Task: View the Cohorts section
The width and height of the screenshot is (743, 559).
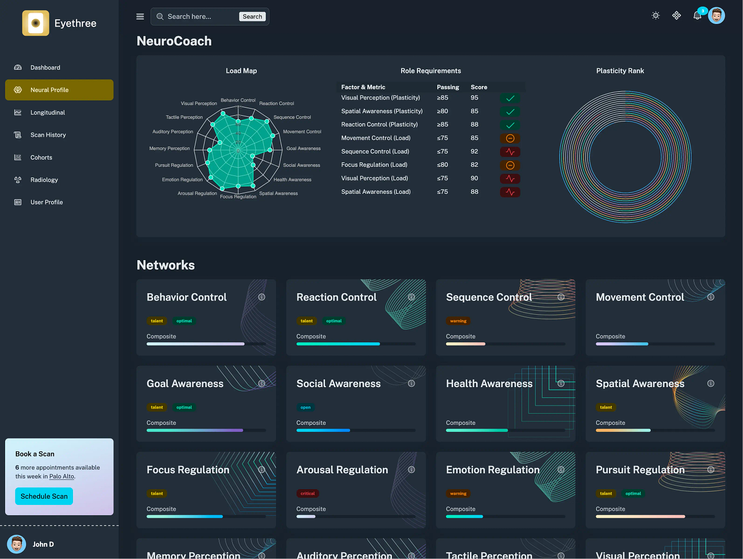Action: coord(41,157)
